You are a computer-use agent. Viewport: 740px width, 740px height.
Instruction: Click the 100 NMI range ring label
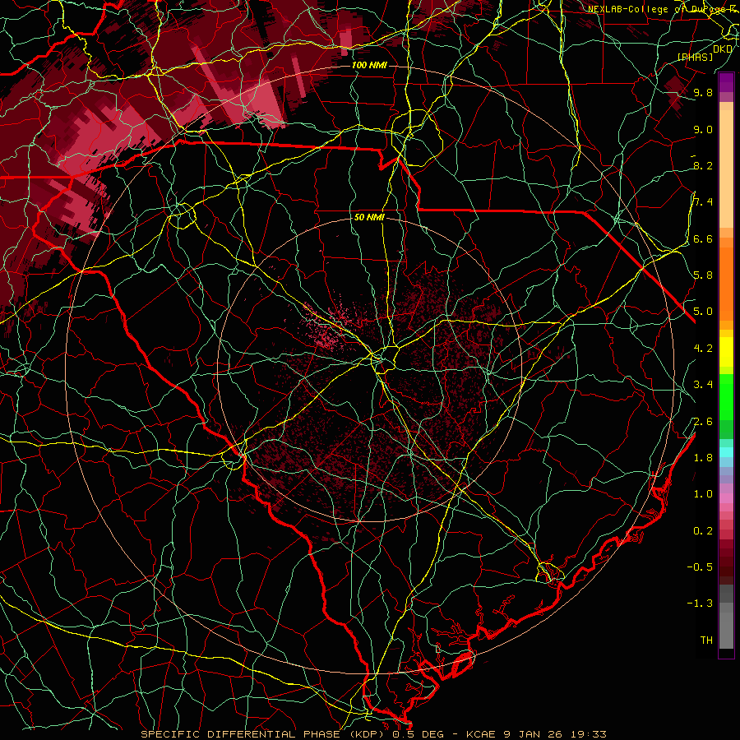point(369,65)
